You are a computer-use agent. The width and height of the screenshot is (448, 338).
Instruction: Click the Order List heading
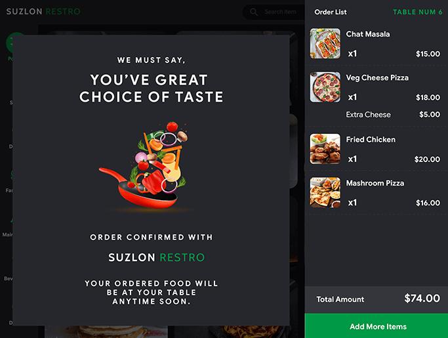click(x=331, y=12)
